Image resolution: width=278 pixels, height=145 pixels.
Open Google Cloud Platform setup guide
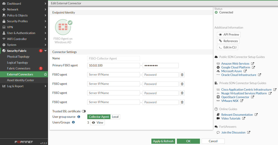(236, 67)
